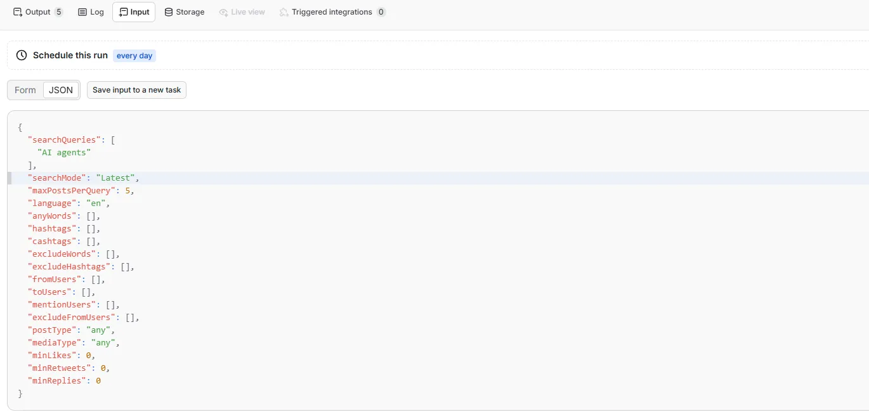Open the Live view tab
869x412 pixels.
tap(242, 12)
